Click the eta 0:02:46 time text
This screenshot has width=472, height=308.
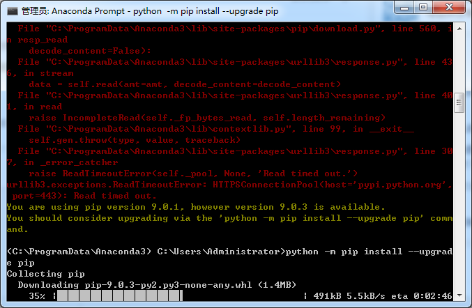pos(421,296)
